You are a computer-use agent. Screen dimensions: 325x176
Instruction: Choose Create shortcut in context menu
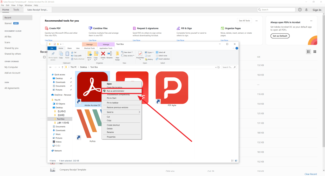point(122,125)
